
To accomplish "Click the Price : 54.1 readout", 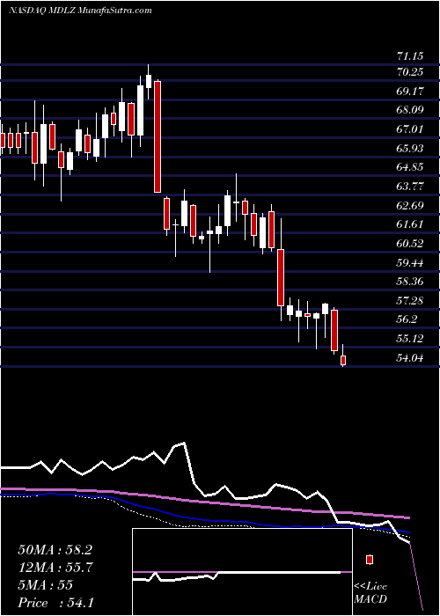I will [x=55, y=603].
